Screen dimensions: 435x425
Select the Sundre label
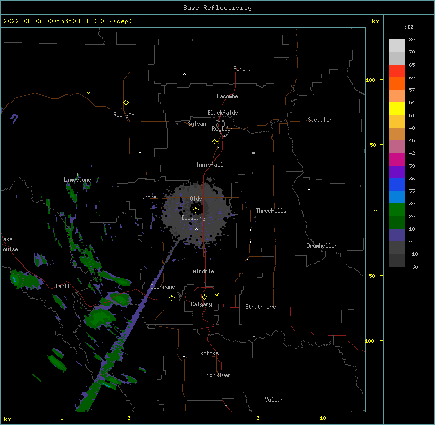147,197
